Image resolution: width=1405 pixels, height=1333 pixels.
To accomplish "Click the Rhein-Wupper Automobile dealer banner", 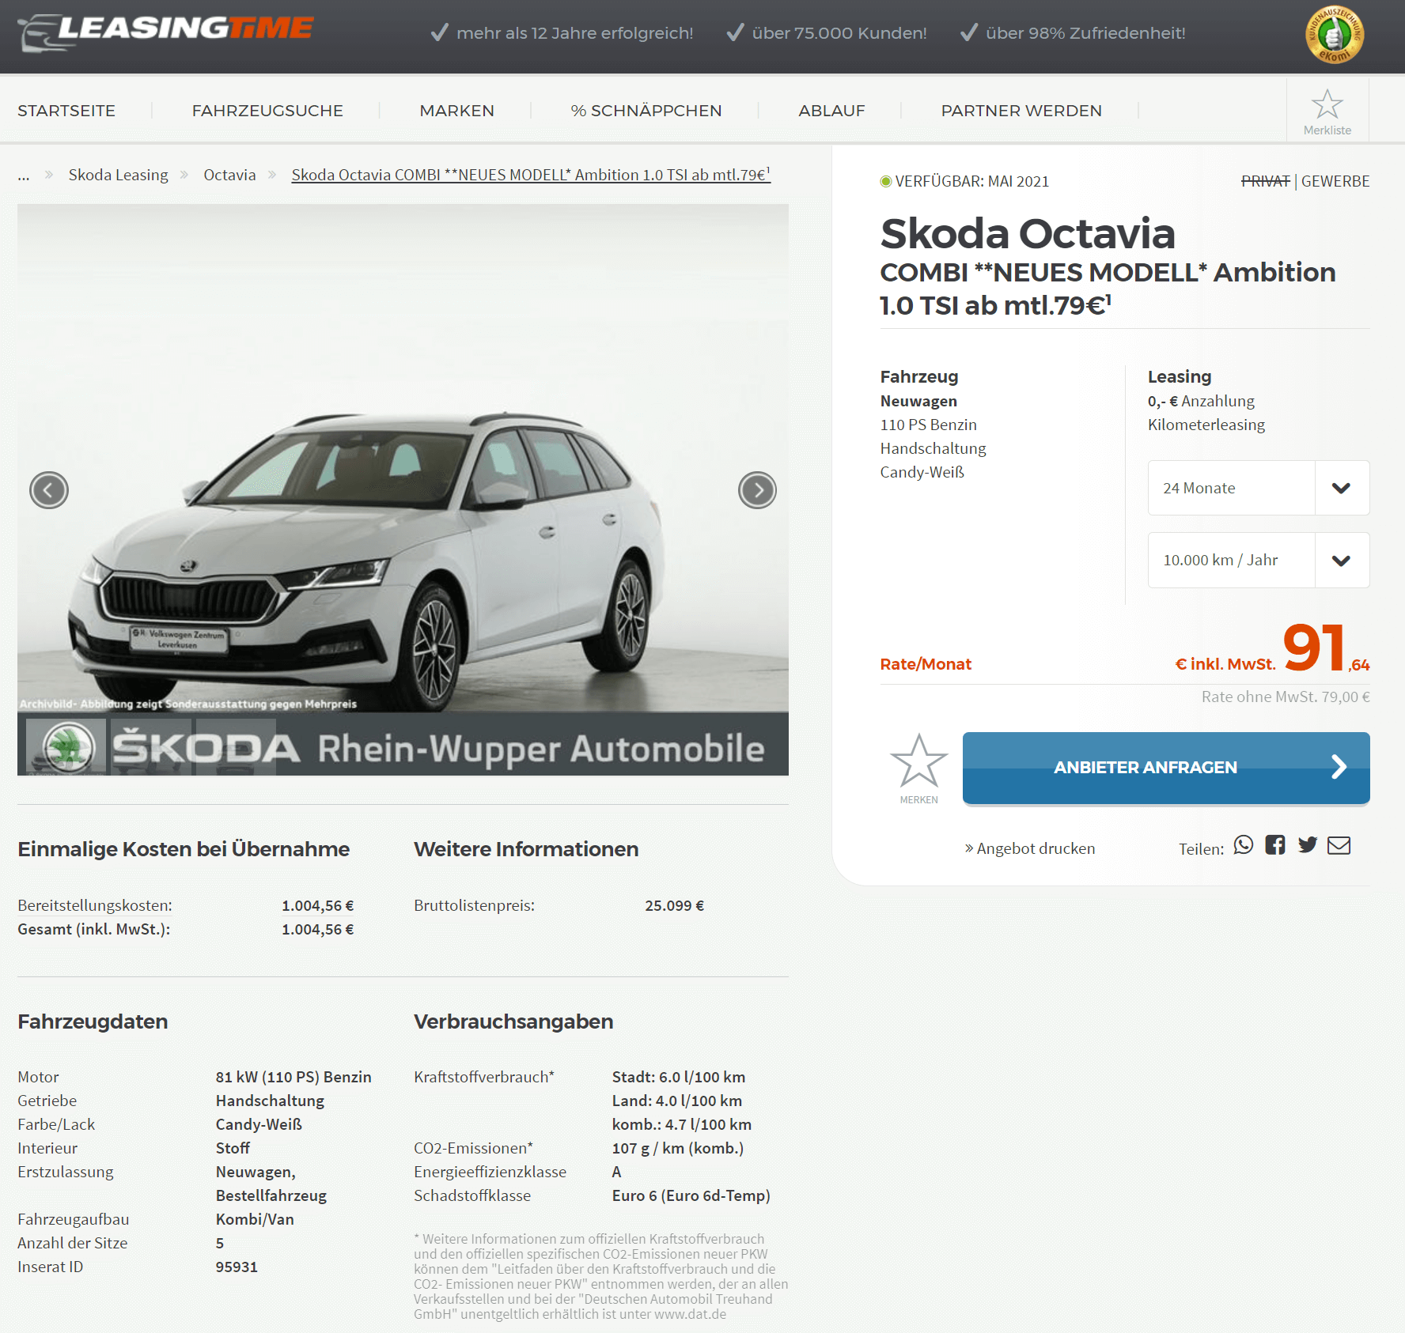I will (403, 744).
